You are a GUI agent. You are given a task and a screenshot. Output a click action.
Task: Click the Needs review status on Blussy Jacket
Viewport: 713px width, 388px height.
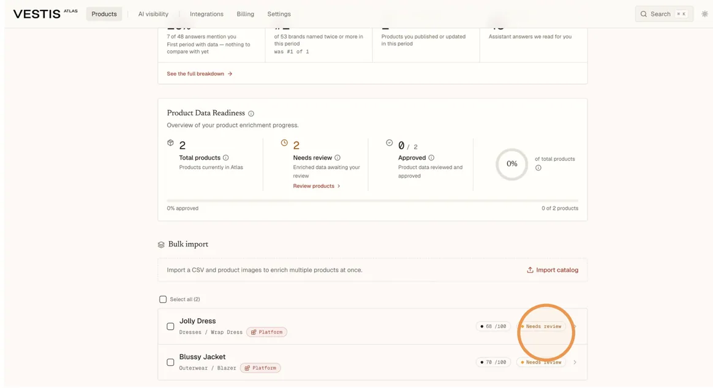coord(541,362)
